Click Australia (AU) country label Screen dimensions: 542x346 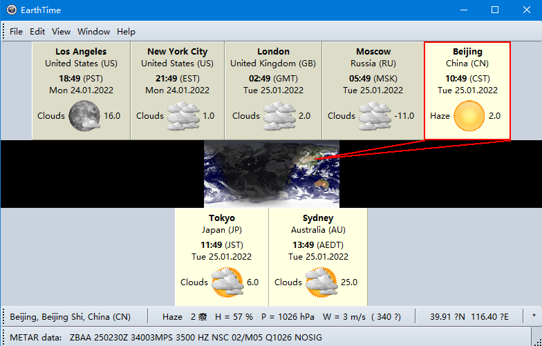click(318, 230)
